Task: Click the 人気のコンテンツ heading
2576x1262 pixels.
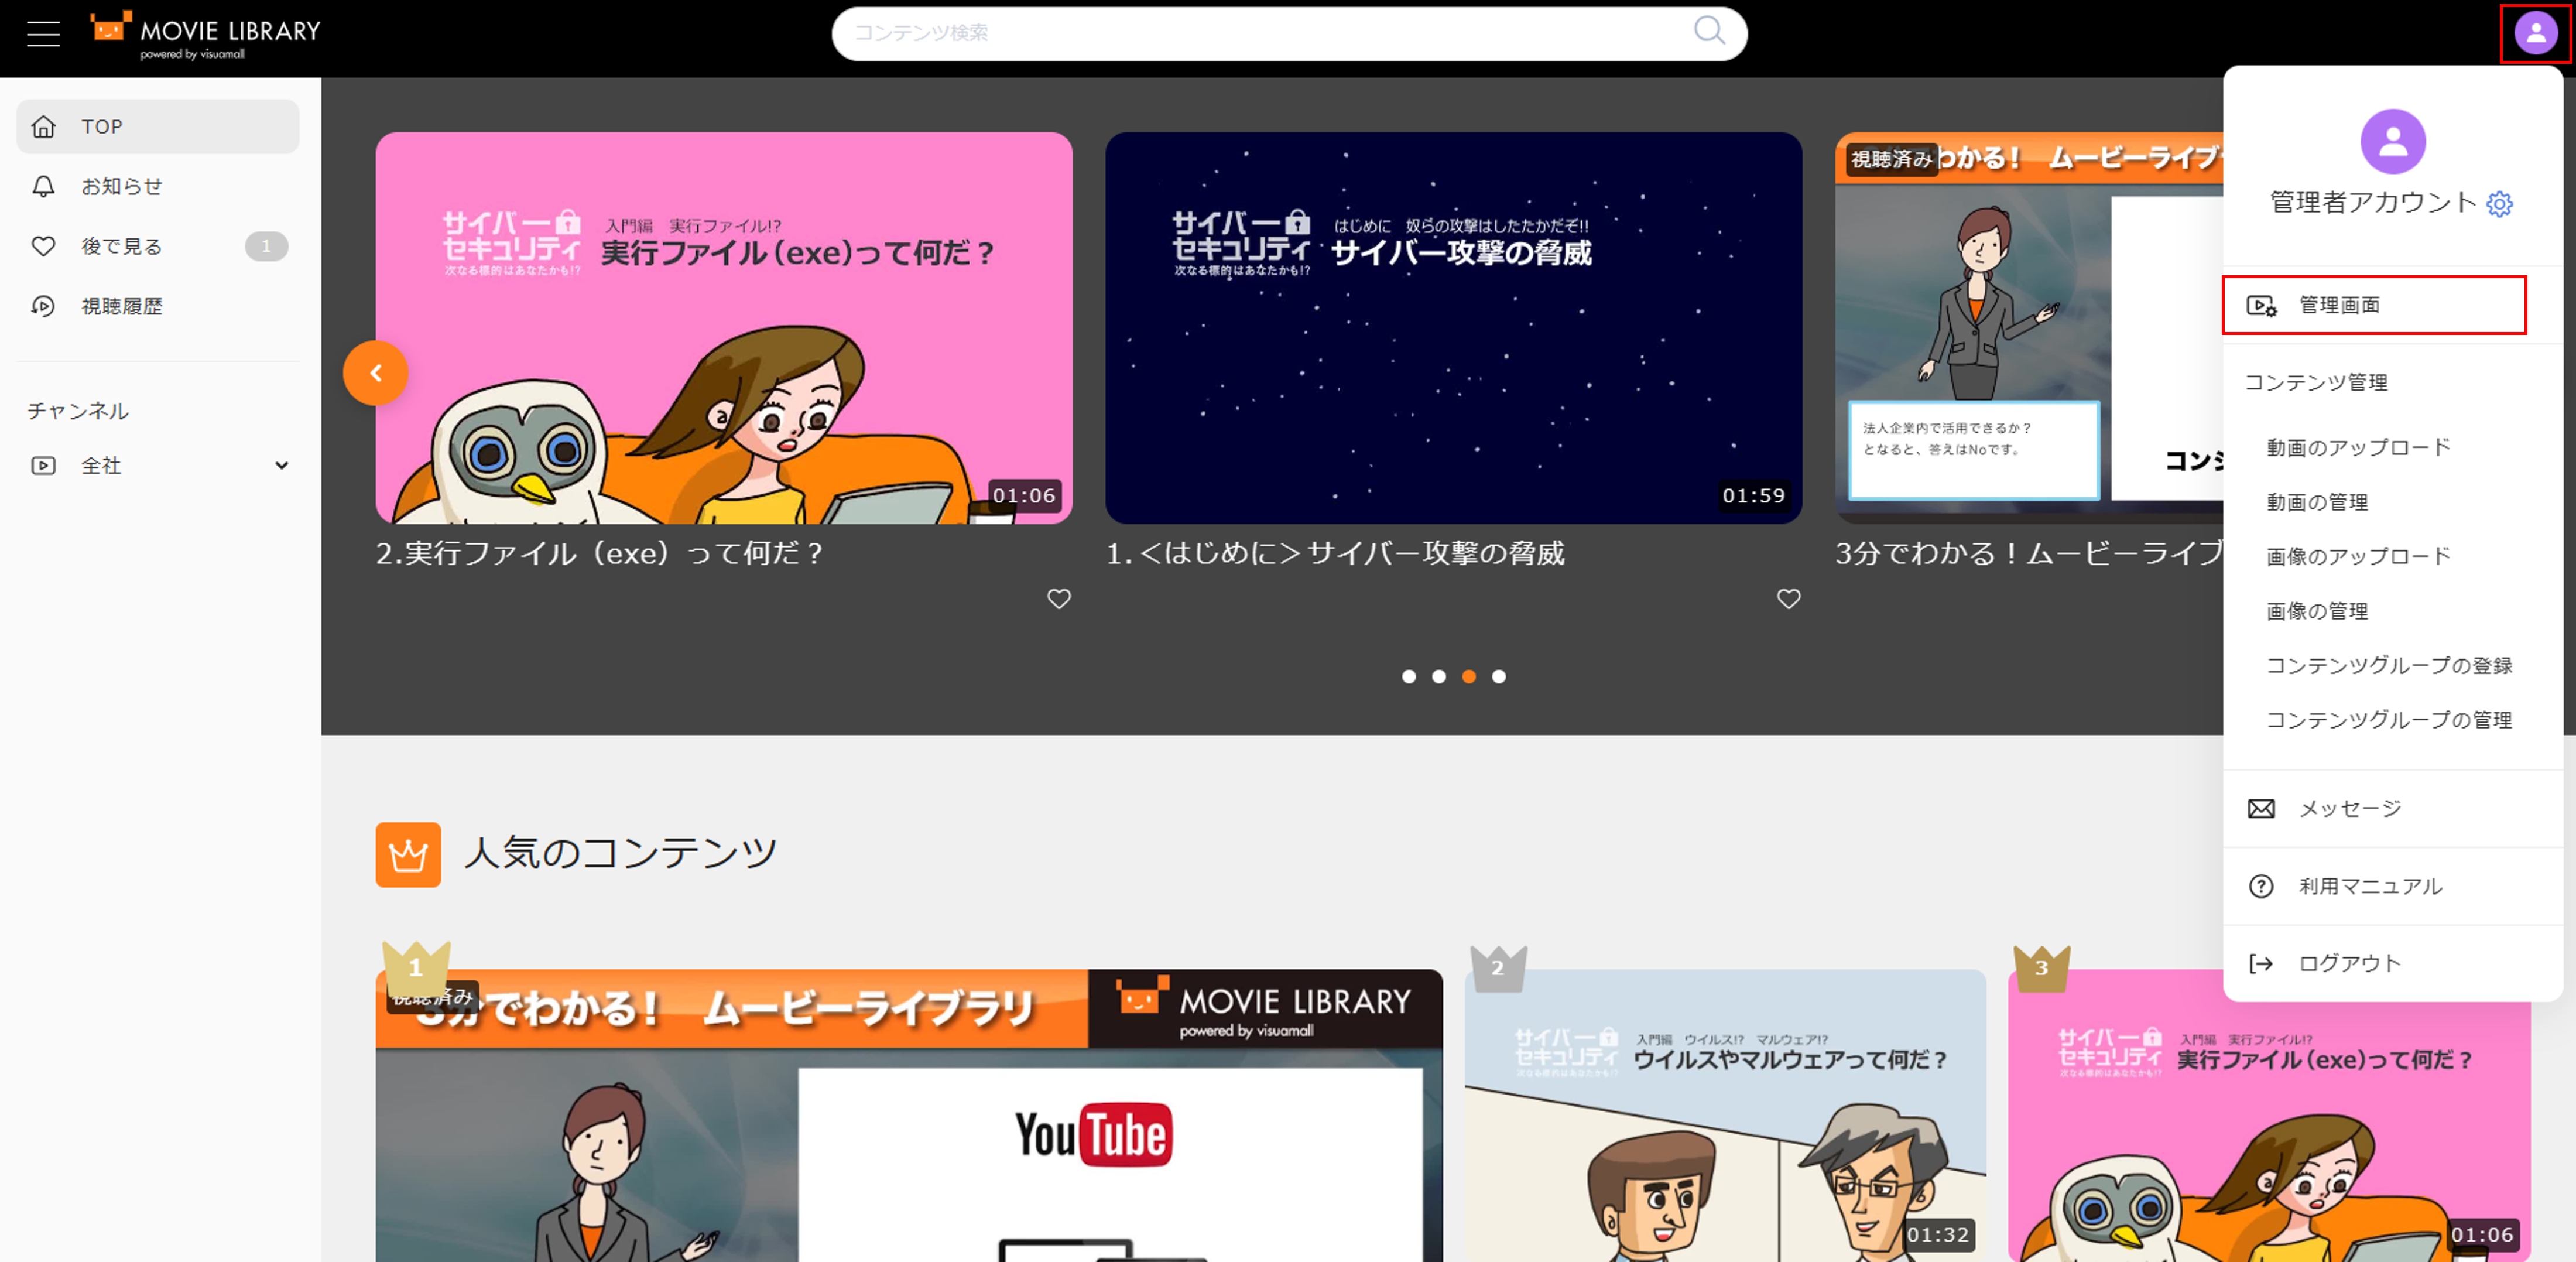Action: click(620, 853)
